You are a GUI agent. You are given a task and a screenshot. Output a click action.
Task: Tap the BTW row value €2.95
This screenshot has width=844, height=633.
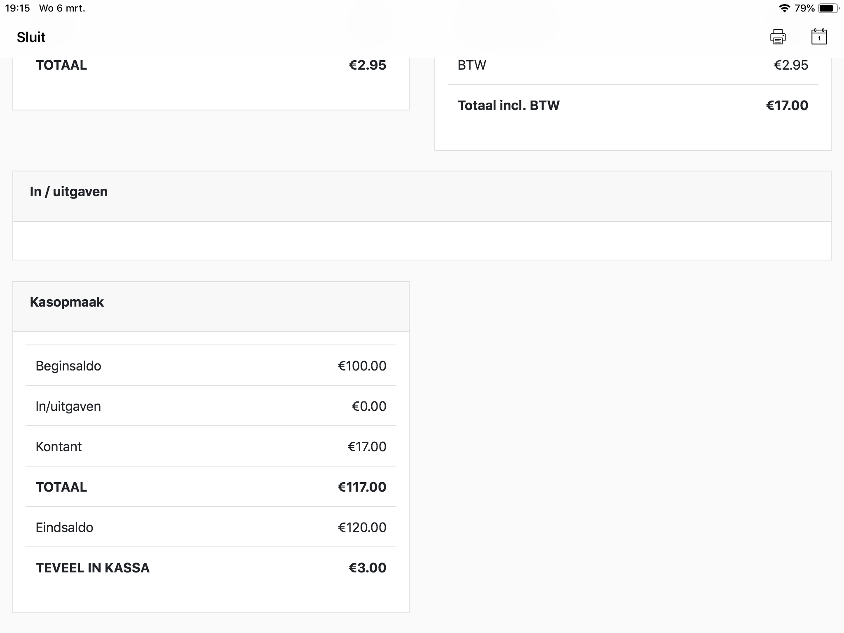pos(790,65)
